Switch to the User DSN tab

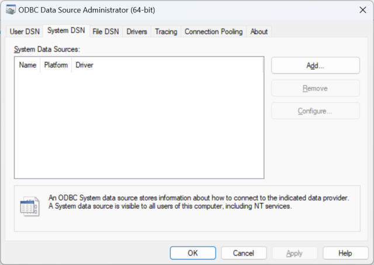point(25,32)
